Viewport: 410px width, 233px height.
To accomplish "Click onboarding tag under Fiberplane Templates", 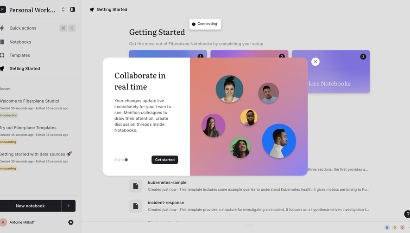I will pyautogui.click(x=8, y=142).
